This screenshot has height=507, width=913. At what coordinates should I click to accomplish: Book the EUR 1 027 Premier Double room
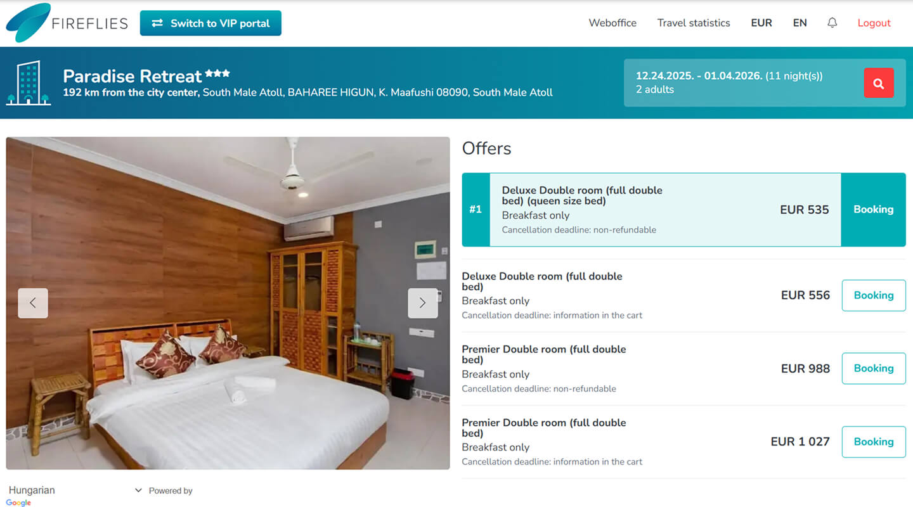(x=874, y=442)
